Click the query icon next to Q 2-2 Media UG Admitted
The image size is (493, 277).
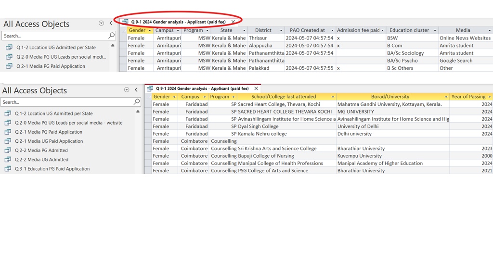[x=8, y=160]
